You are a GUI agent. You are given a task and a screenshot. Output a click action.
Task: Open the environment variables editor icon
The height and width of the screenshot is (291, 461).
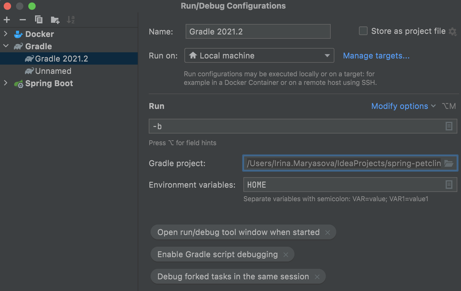point(449,185)
